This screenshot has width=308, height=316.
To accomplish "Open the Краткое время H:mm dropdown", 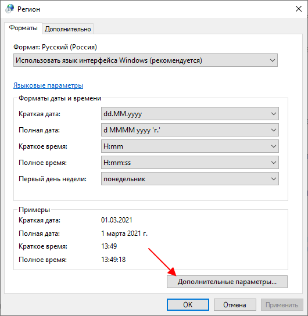I will tap(190, 146).
